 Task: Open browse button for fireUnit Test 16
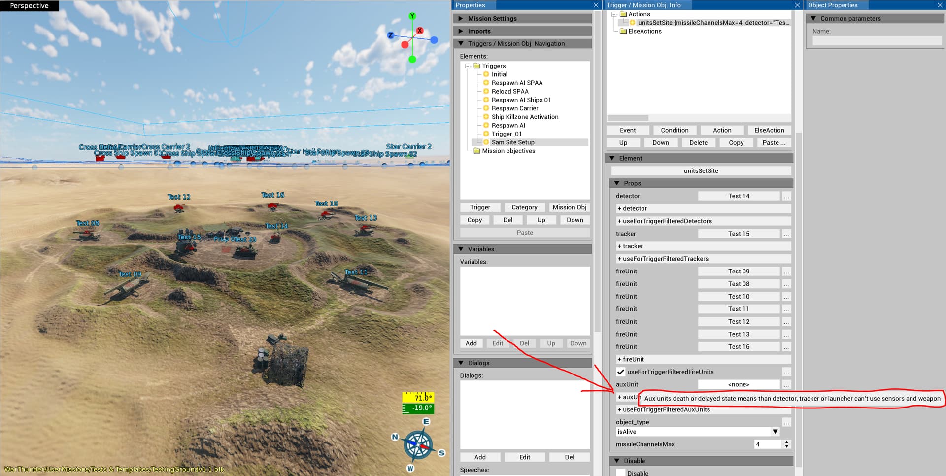pos(786,347)
